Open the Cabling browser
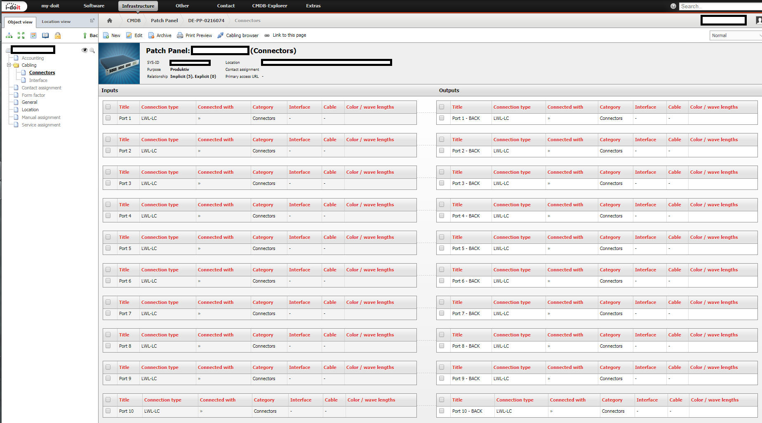This screenshot has height=423, width=762. [x=238, y=35]
